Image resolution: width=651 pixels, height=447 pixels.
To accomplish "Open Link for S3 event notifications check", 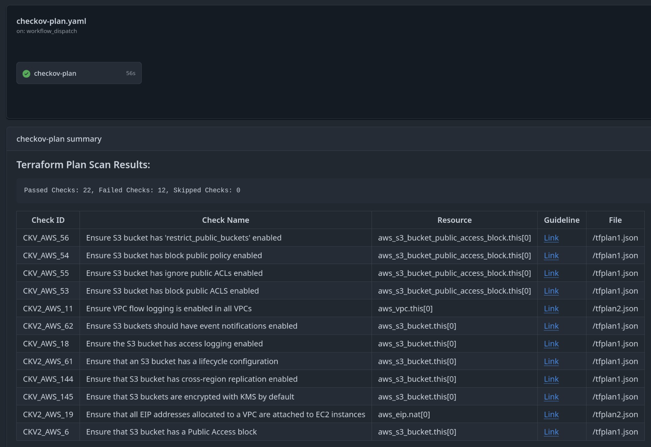I will click(551, 326).
